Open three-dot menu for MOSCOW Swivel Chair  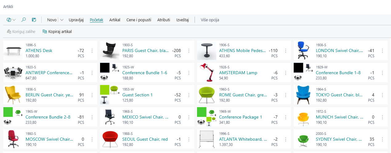pyautogui.click(x=92, y=139)
